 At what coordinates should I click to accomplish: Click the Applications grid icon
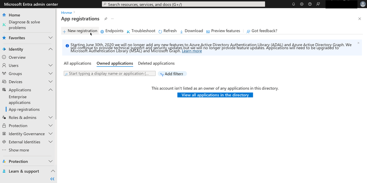(x=4, y=90)
